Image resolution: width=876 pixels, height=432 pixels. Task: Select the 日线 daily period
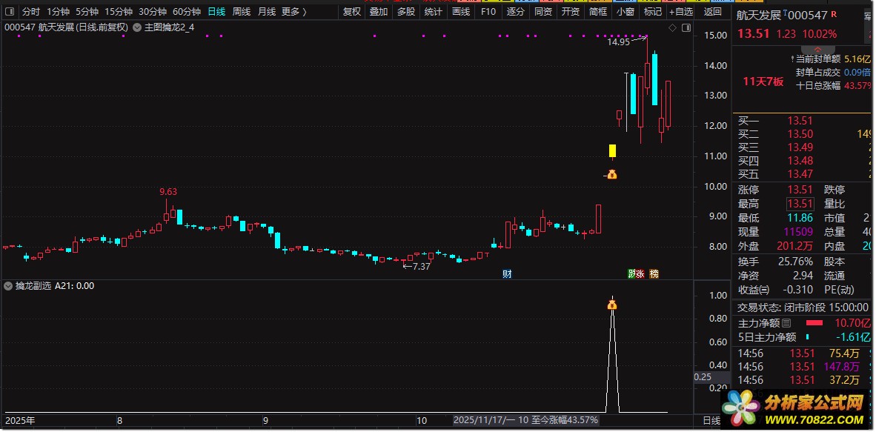point(216,11)
